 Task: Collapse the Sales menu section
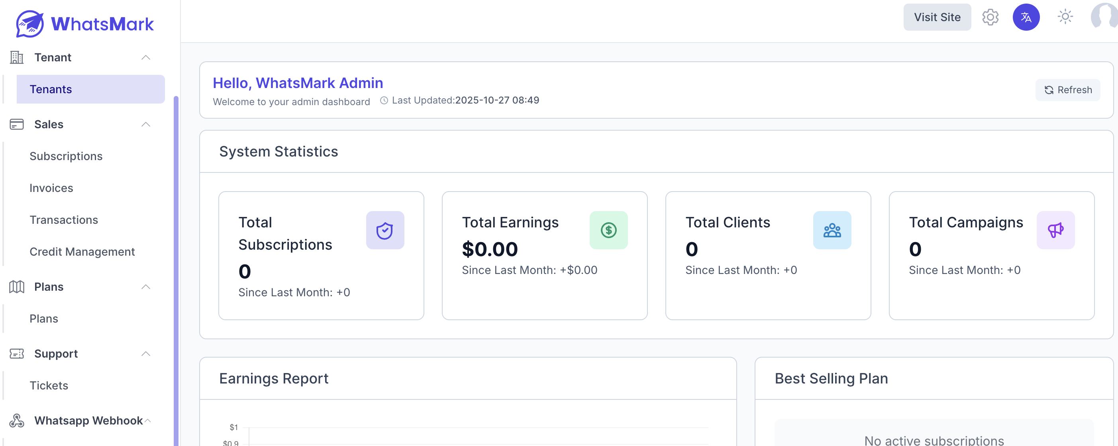(146, 125)
